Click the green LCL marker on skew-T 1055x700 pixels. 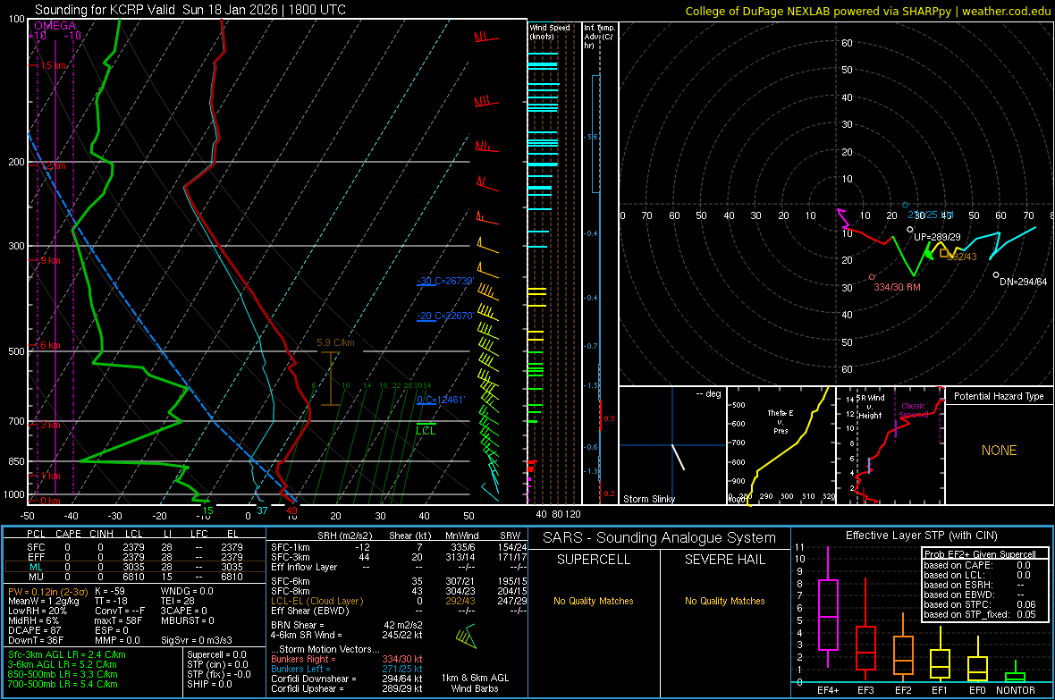point(426,428)
